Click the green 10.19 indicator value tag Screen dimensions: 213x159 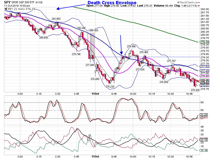coord(203,150)
